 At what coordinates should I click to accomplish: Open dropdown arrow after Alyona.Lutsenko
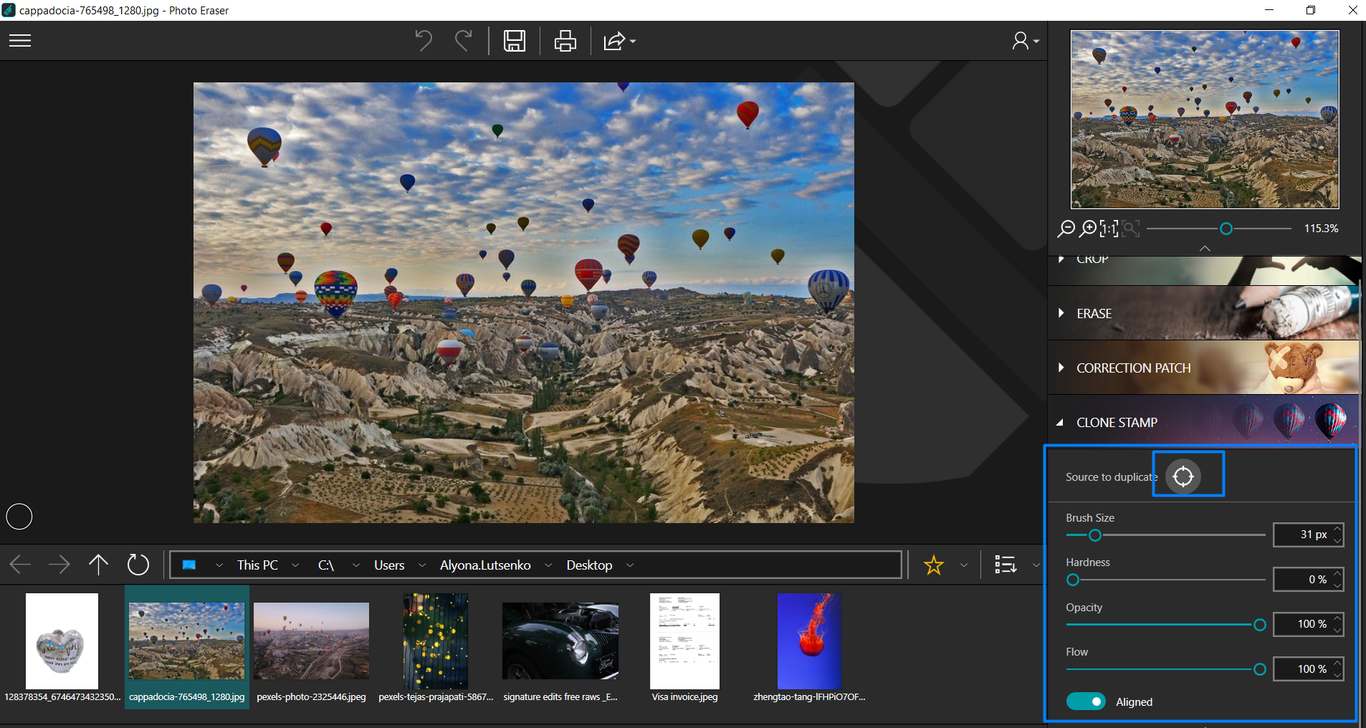click(548, 565)
